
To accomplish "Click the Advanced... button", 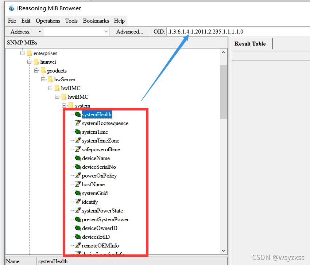I will pos(130,32).
